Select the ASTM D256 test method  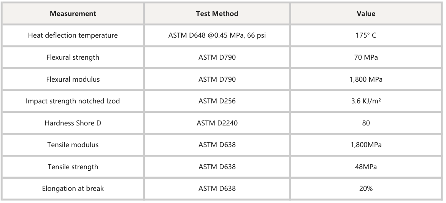[x=217, y=101]
